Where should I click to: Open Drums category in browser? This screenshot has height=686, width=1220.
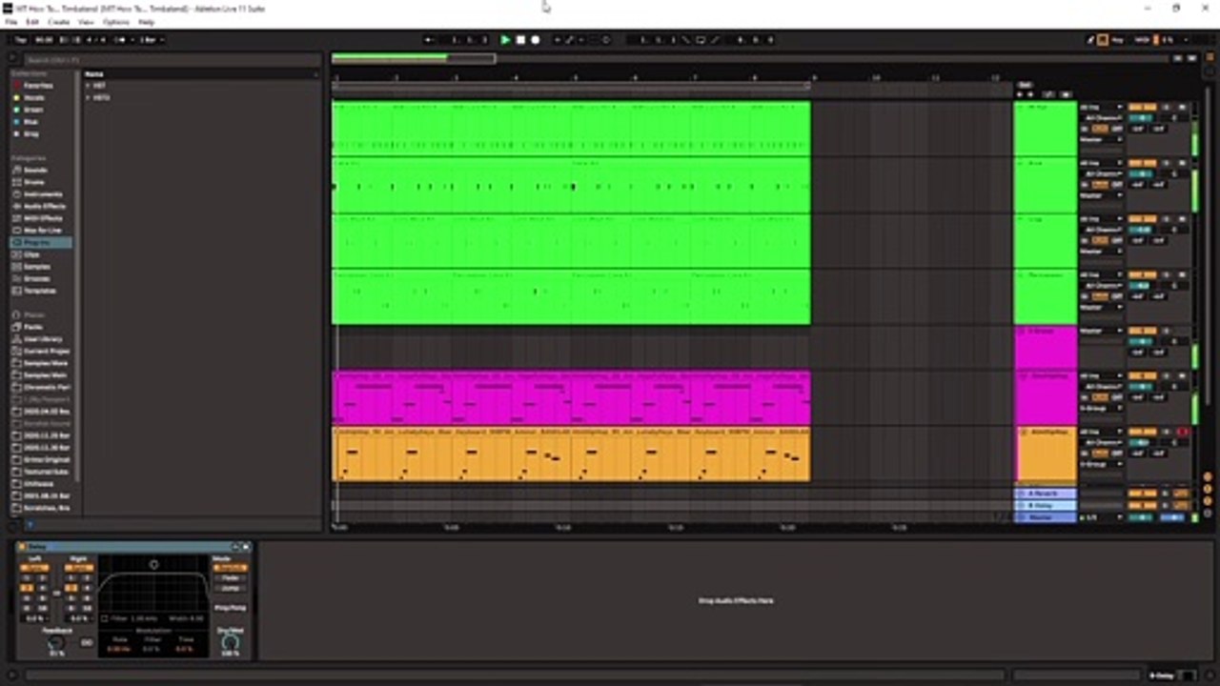coord(33,182)
